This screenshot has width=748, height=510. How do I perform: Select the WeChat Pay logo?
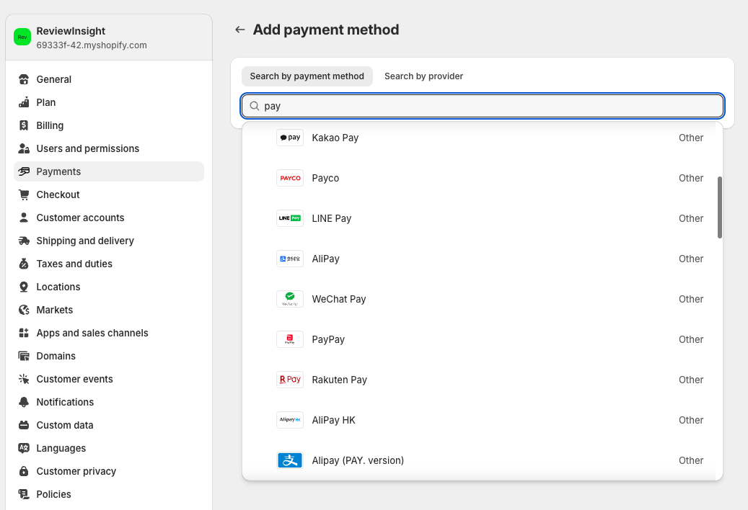click(289, 298)
